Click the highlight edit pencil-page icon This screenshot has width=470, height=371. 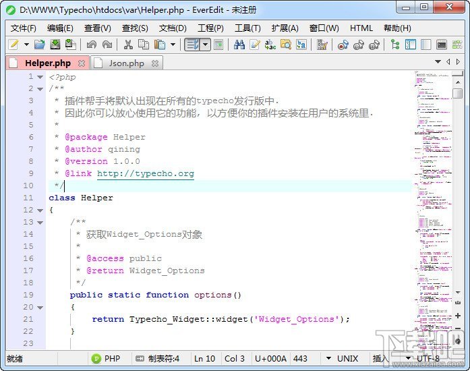pos(255,45)
